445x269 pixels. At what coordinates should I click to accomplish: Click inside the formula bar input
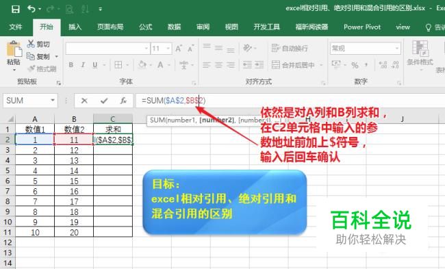[x=290, y=101]
